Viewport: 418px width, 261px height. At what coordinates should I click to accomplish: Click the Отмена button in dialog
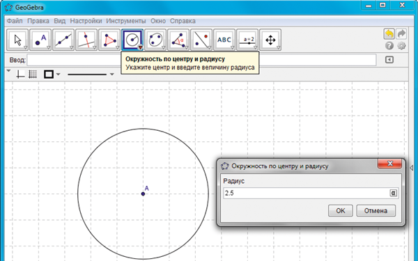(376, 211)
